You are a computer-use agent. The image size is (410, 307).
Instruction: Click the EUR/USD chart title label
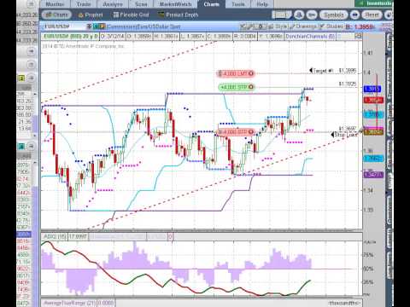click(70, 37)
